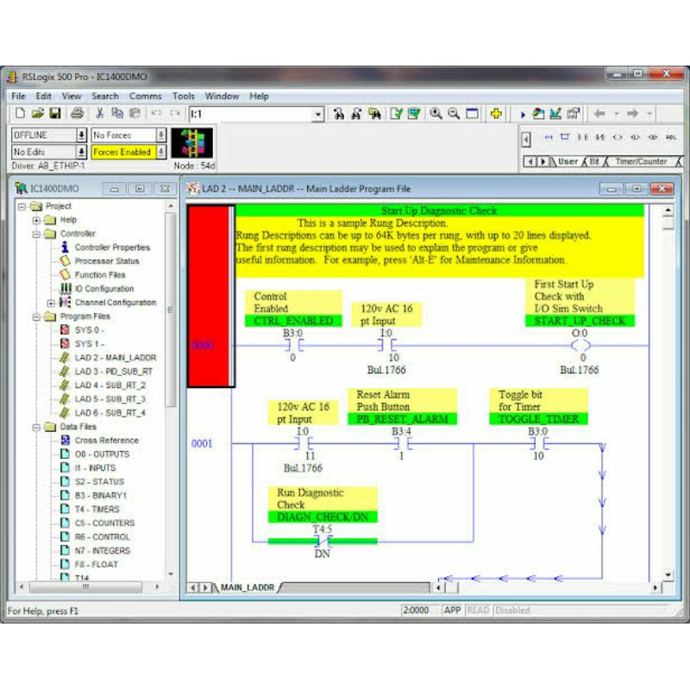Click the Cut scissors icon
The height and width of the screenshot is (690, 690).
coord(99,114)
